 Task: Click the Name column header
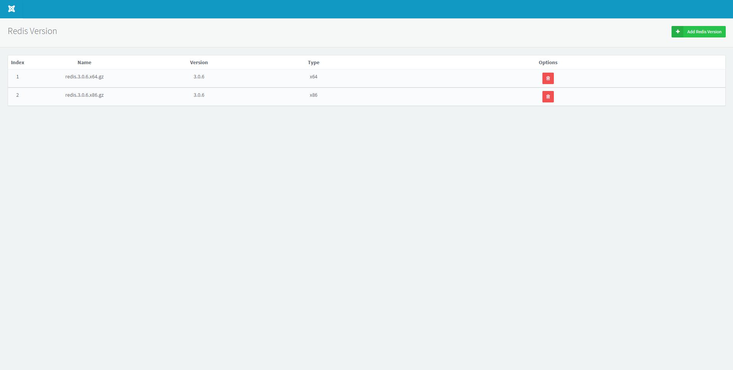[x=84, y=62]
